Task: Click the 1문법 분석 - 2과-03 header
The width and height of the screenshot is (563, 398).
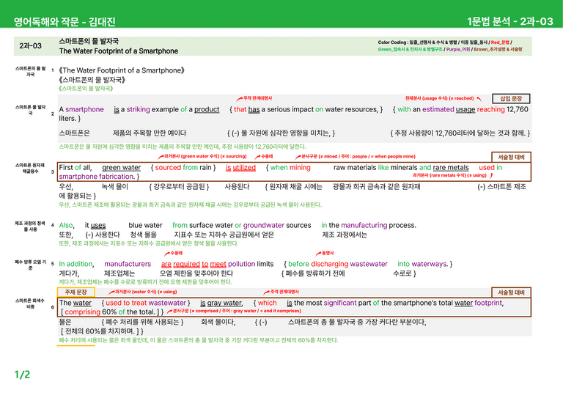Action: pos(510,21)
